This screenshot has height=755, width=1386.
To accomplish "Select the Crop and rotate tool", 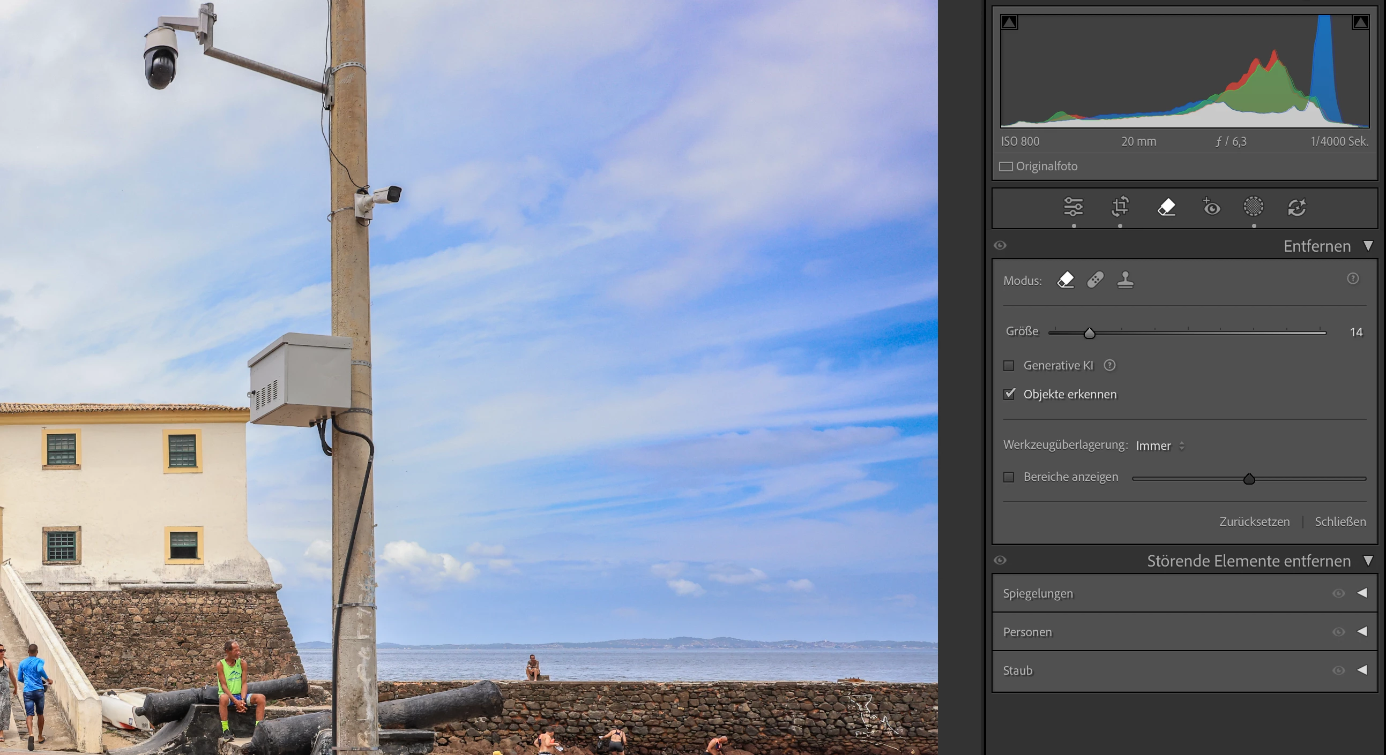I will point(1120,207).
